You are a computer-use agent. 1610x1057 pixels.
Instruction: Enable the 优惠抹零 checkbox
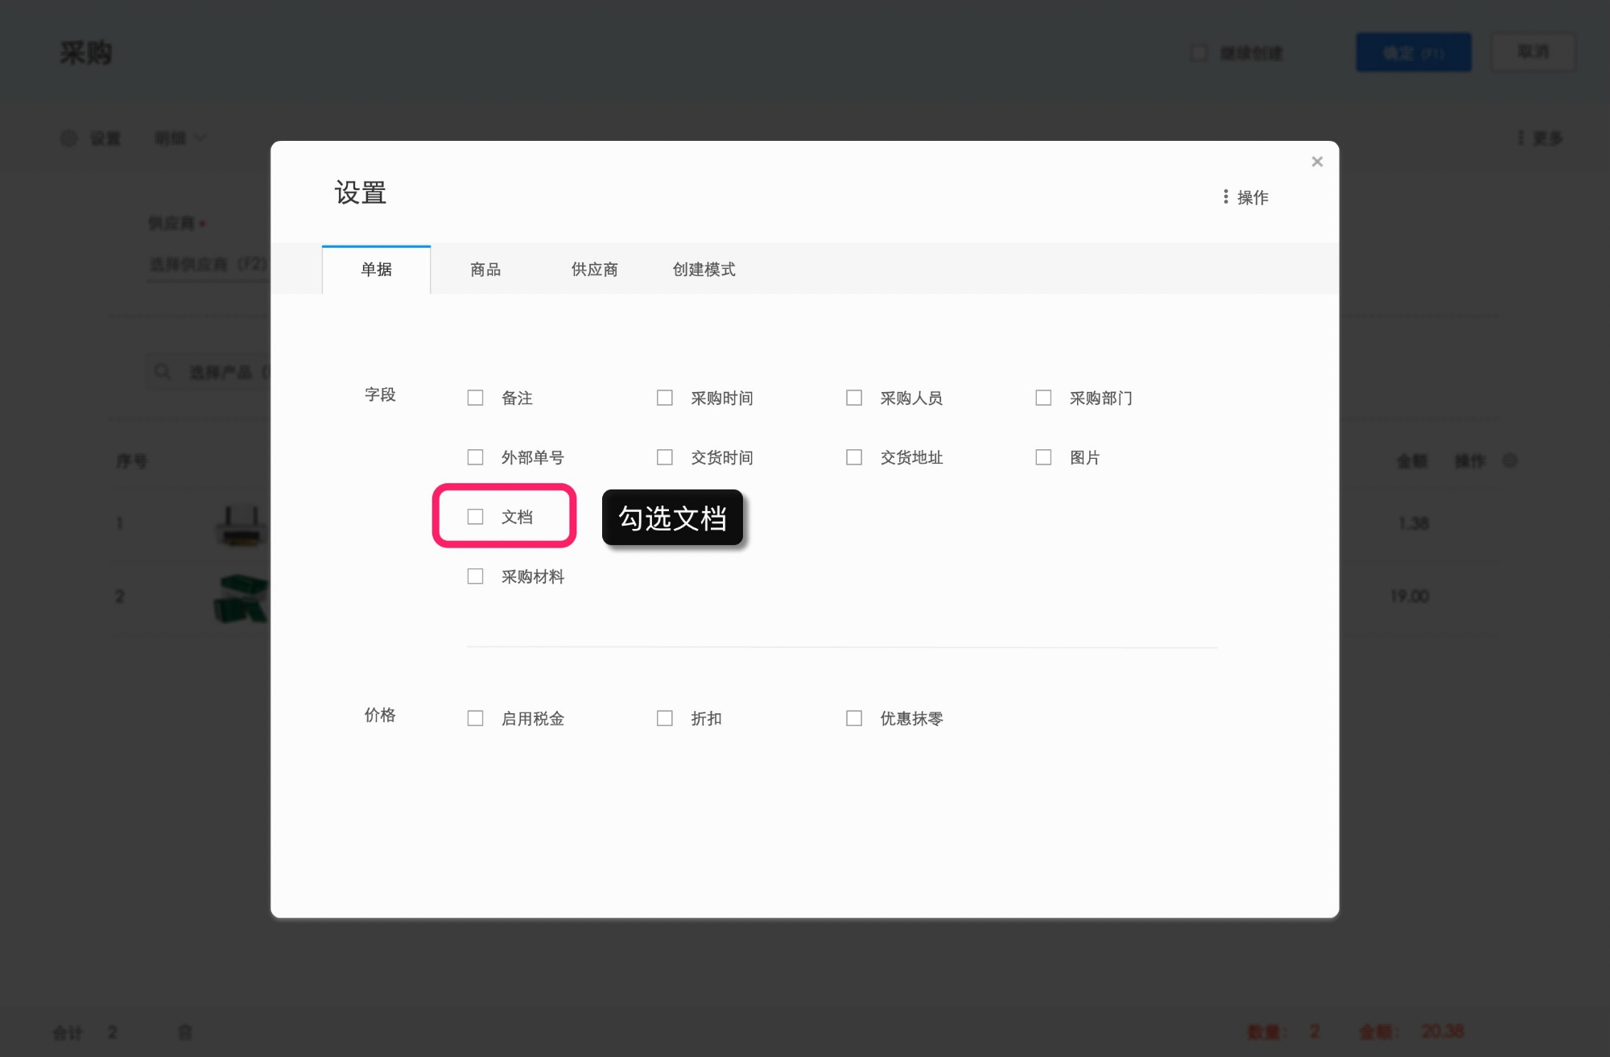(x=854, y=718)
